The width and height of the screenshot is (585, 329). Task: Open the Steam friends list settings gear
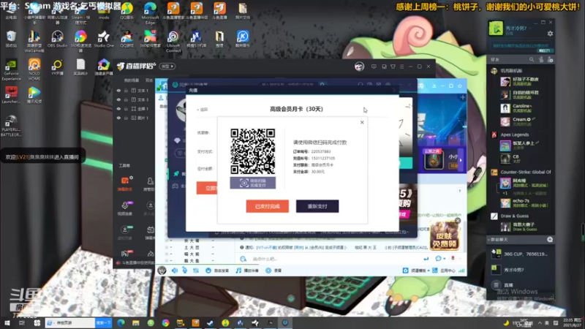click(550, 34)
